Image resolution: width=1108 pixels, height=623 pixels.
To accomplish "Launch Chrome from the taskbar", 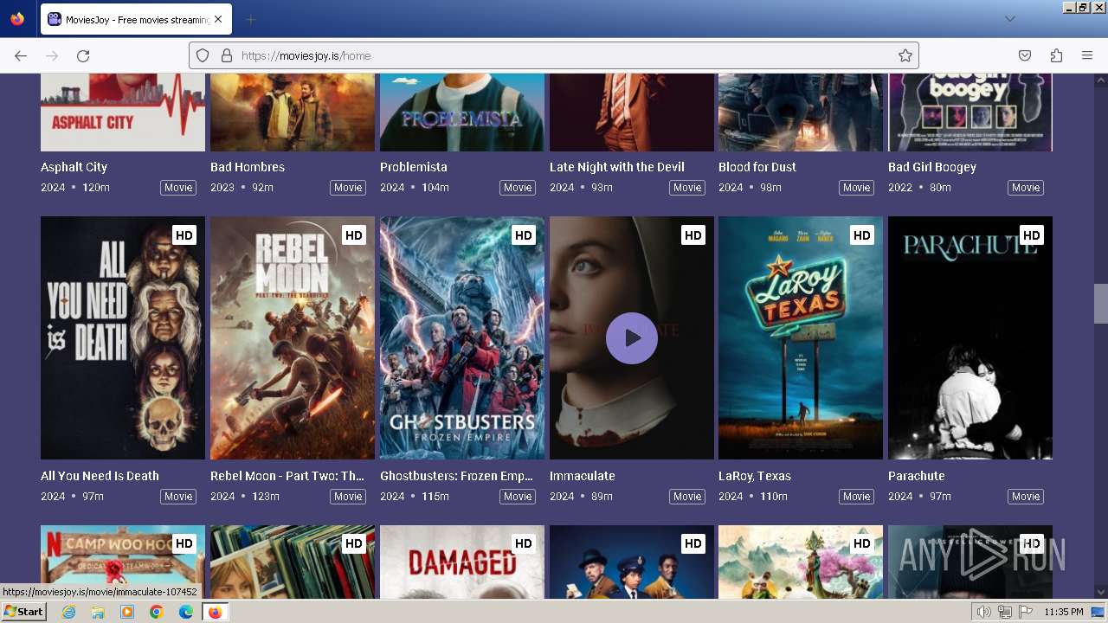I will (x=157, y=612).
